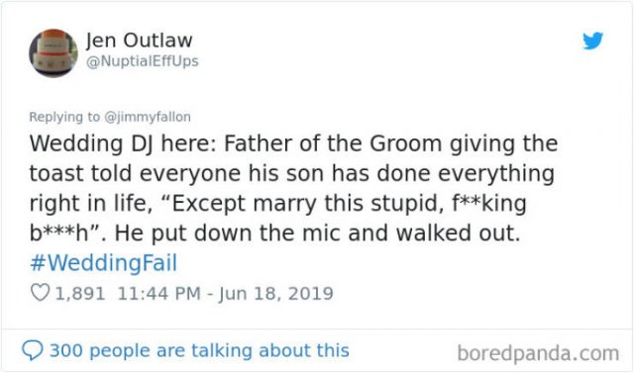This screenshot has width=634, height=373.
Task: Click the Jun 18, 2019 date
Action: point(276,294)
